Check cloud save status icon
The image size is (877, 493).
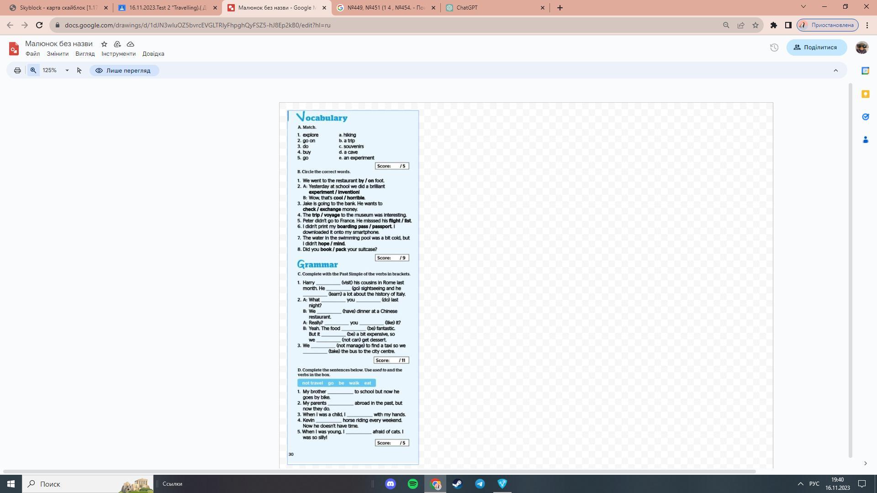tap(131, 44)
